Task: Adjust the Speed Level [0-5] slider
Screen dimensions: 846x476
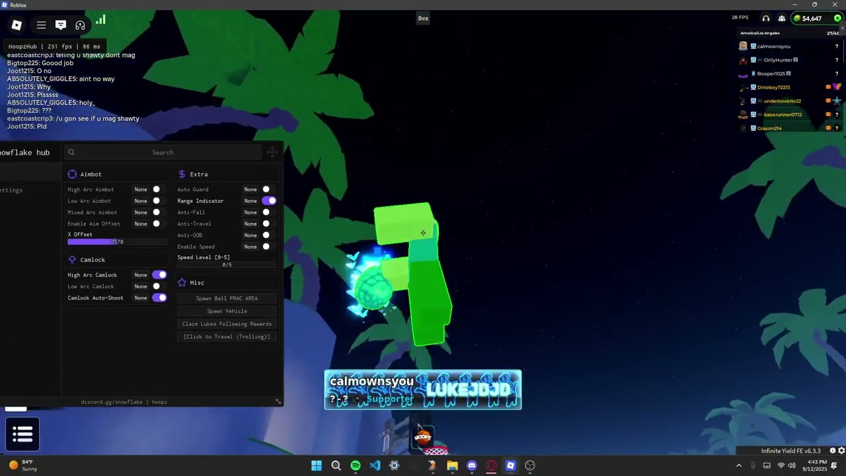Action: point(227,265)
